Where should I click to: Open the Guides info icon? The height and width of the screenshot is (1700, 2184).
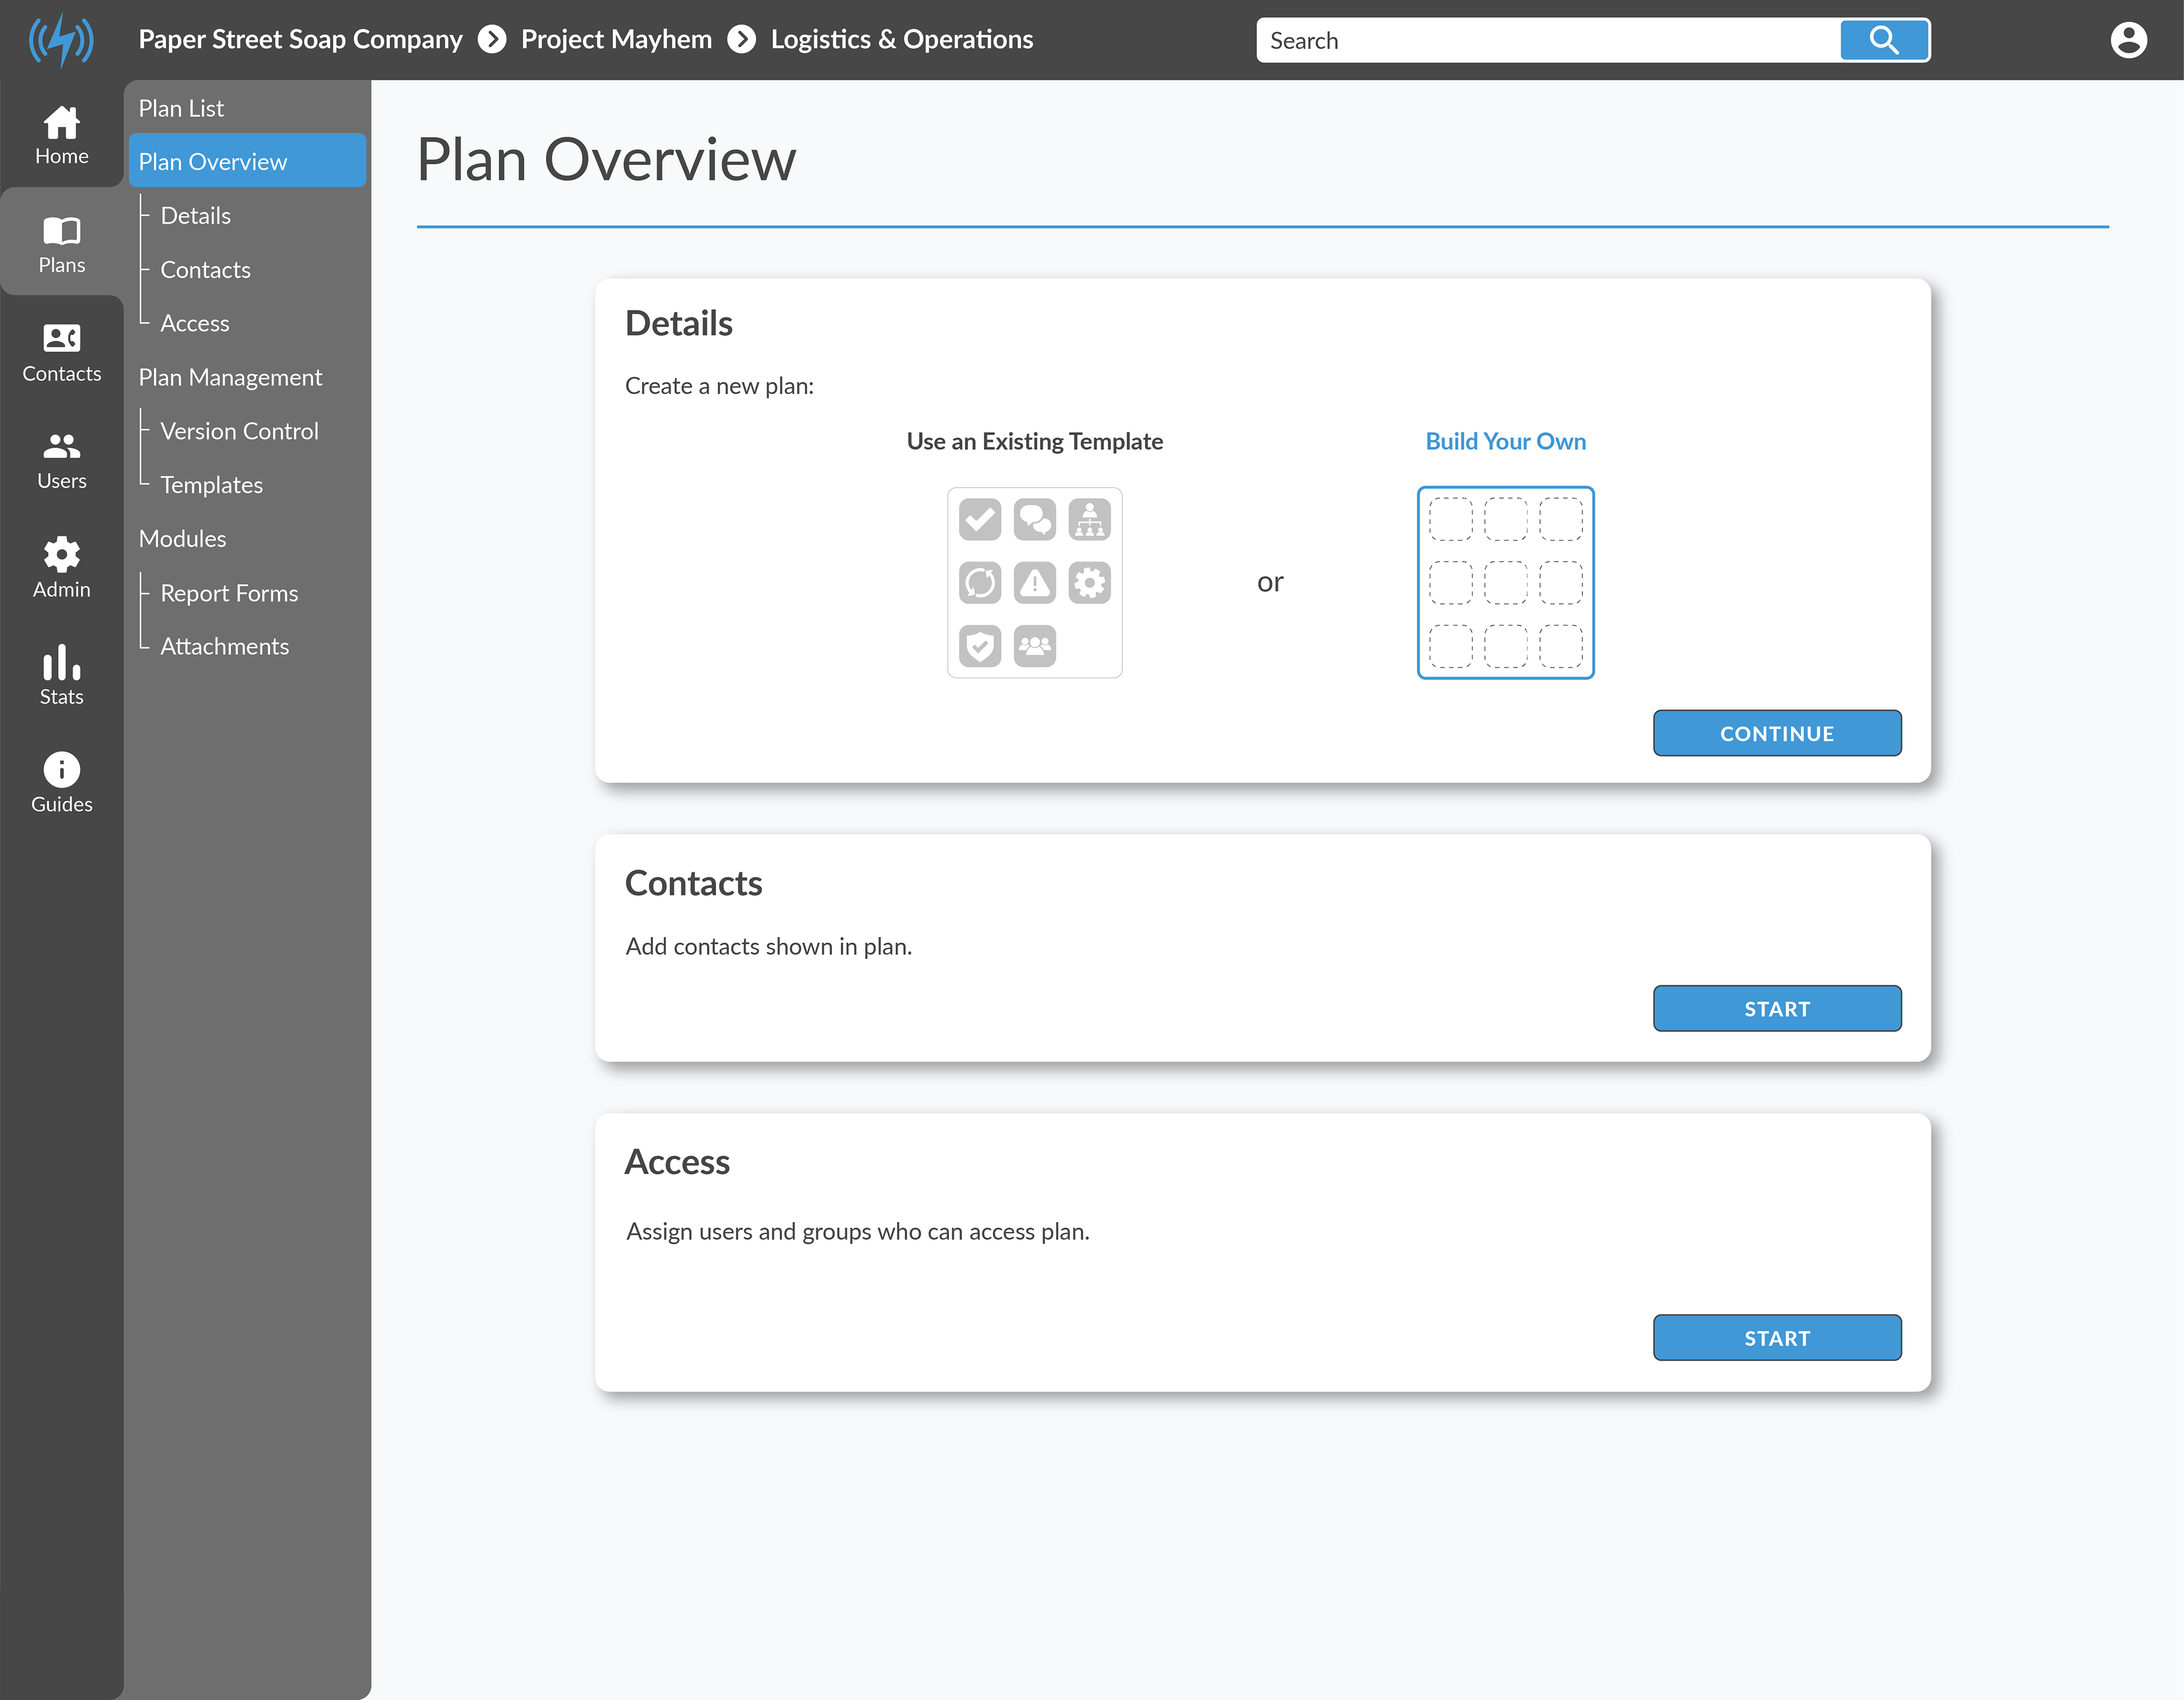point(61,769)
